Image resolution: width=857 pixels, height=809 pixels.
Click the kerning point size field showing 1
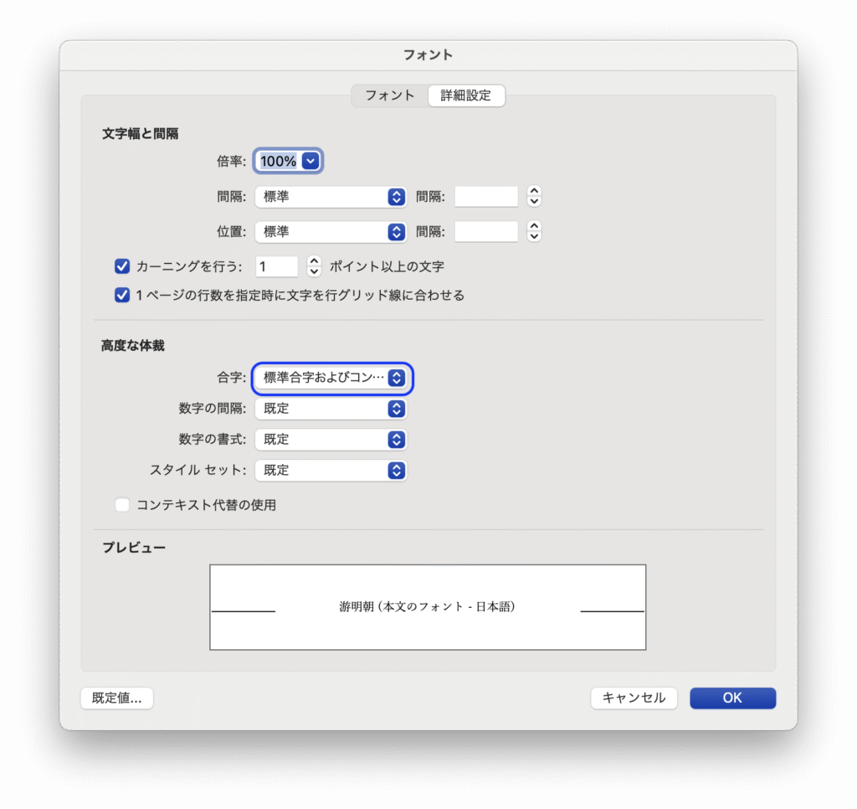[276, 267]
